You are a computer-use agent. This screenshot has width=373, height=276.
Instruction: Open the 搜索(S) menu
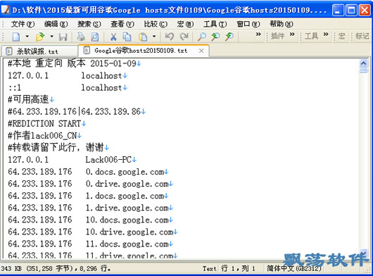(89, 24)
